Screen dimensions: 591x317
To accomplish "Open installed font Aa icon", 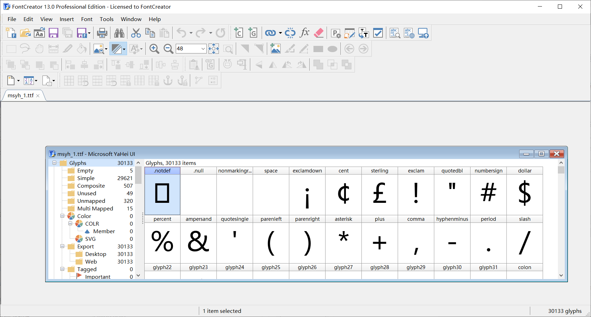I will tap(39, 33).
